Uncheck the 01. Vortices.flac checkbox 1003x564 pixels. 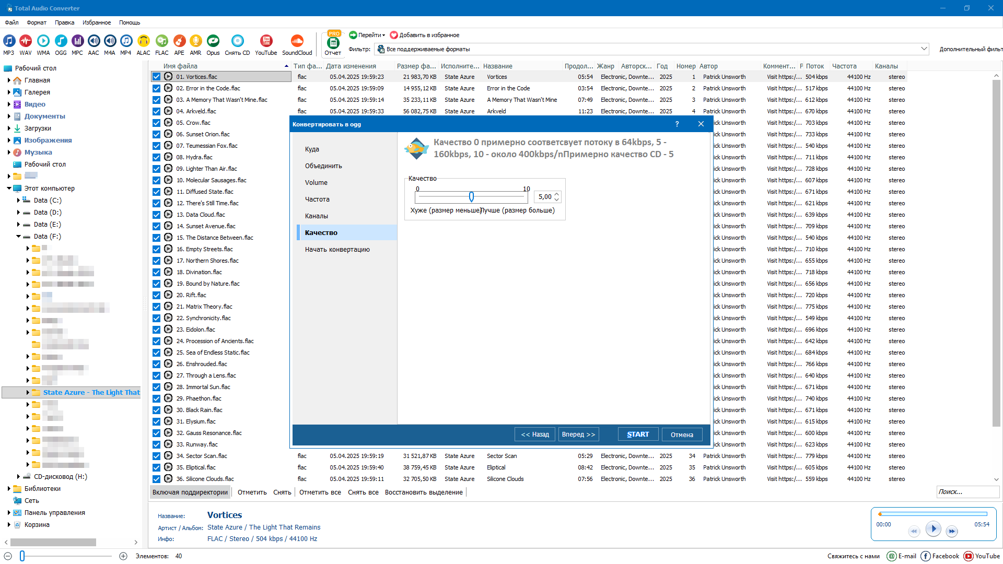click(x=156, y=77)
